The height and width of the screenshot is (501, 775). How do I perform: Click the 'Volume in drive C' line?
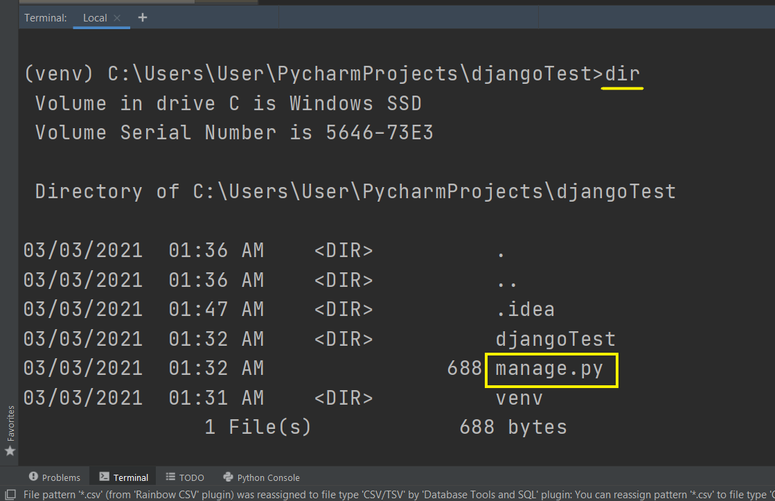(x=229, y=103)
